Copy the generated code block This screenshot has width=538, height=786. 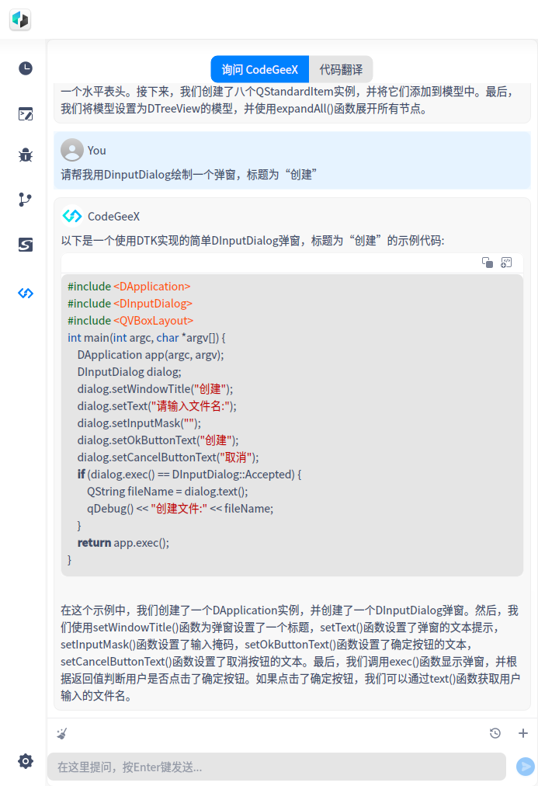click(x=487, y=263)
